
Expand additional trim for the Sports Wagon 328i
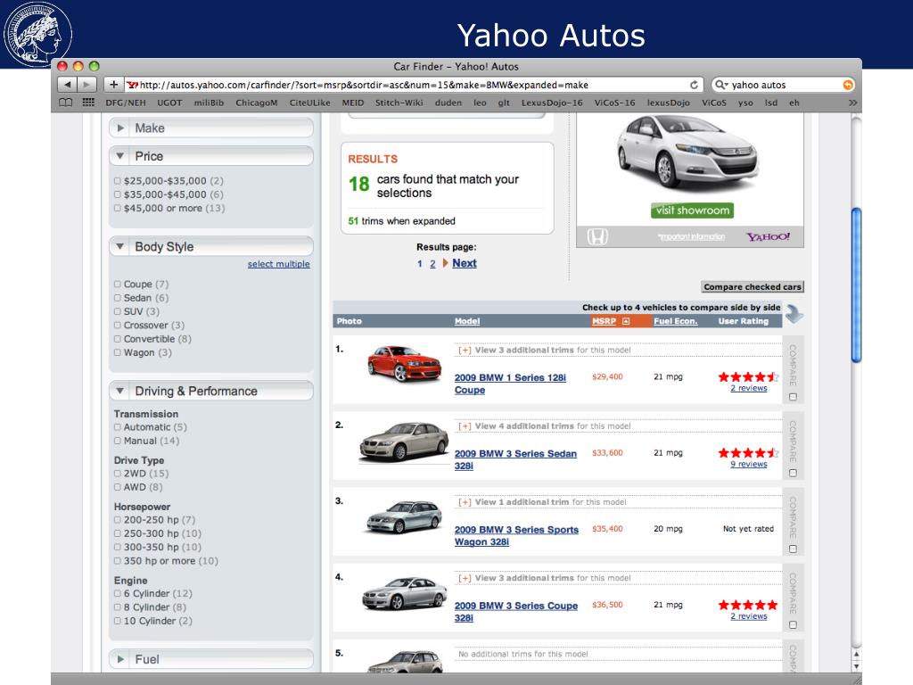pyautogui.click(x=465, y=502)
